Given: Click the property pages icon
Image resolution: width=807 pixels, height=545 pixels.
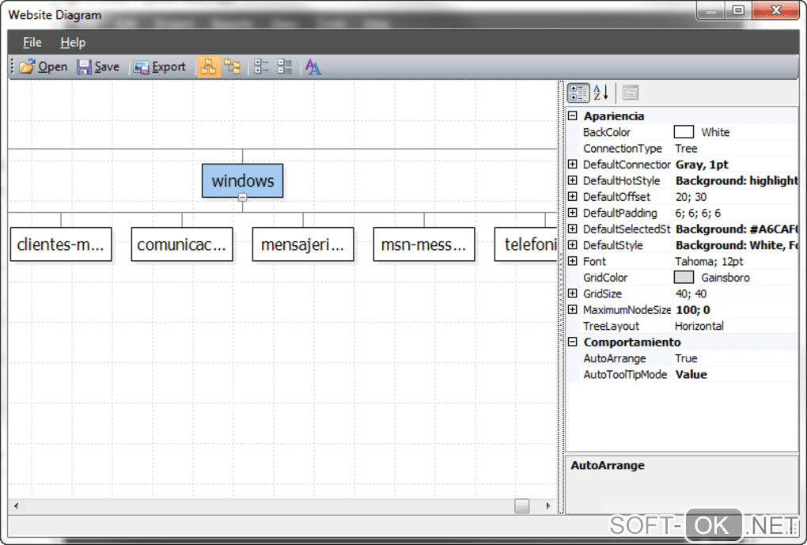Looking at the screenshot, I should 631,93.
